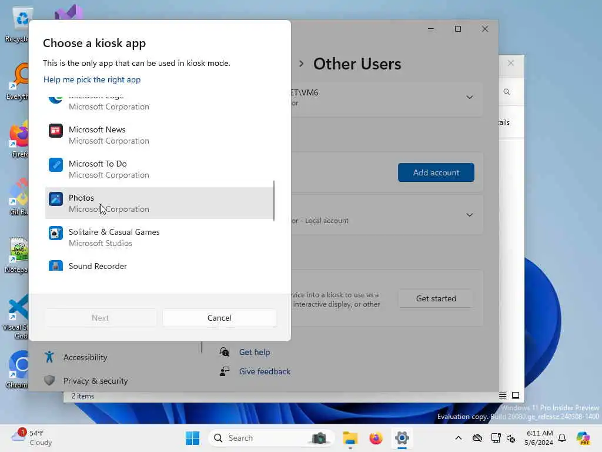
Task: Open Copilot preview icon in taskbar
Action: tap(583, 438)
